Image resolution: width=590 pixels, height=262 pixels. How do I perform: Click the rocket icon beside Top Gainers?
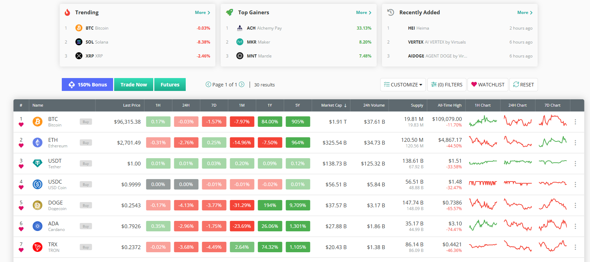pyautogui.click(x=229, y=12)
